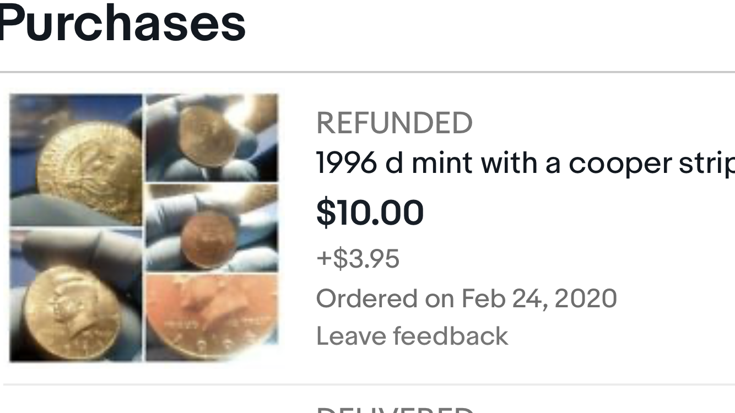Viewport: 735px width, 413px height.
Task: Click the $10.00 item price
Action: (370, 213)
